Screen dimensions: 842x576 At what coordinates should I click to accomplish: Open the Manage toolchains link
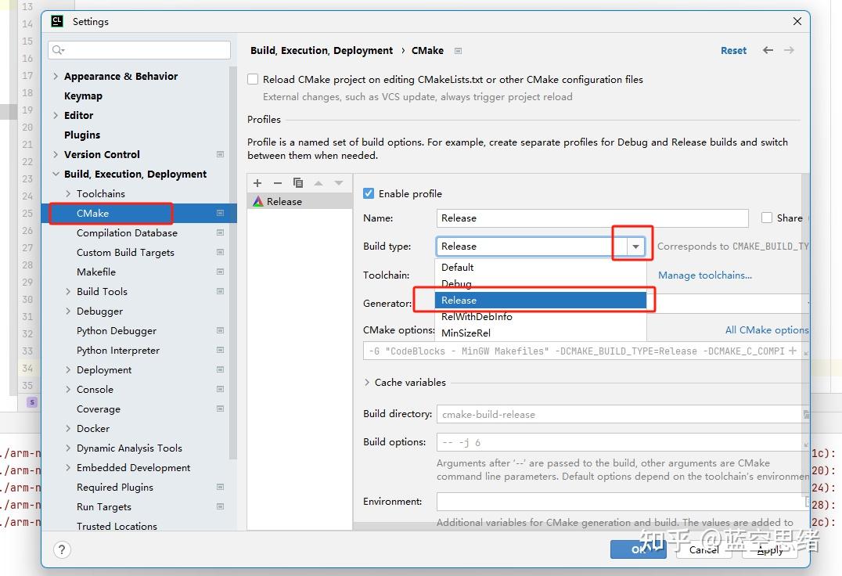pyautogui.click(x=705, y=275)
